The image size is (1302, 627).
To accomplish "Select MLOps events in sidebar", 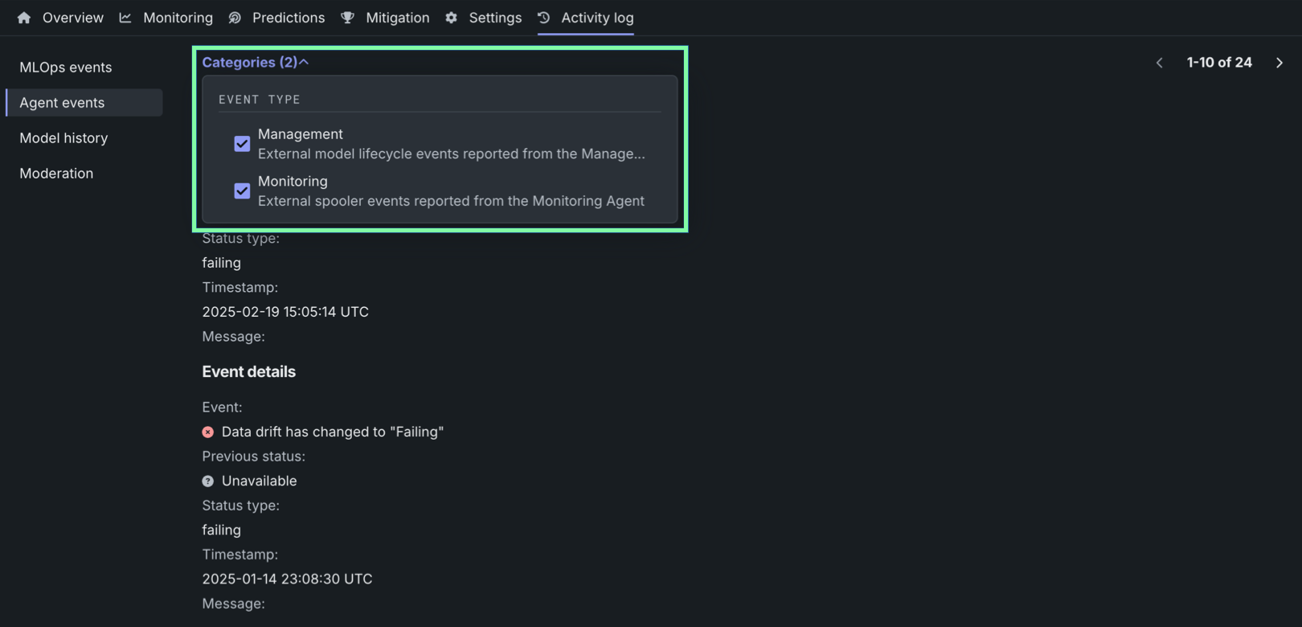I will click(66, 68).
